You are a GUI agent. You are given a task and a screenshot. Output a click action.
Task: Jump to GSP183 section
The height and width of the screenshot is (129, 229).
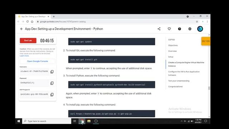tap(171, 40)
